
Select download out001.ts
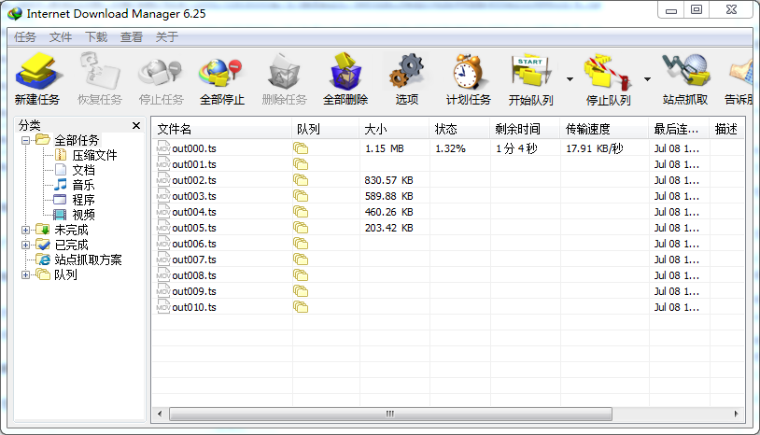pos(194,164)
